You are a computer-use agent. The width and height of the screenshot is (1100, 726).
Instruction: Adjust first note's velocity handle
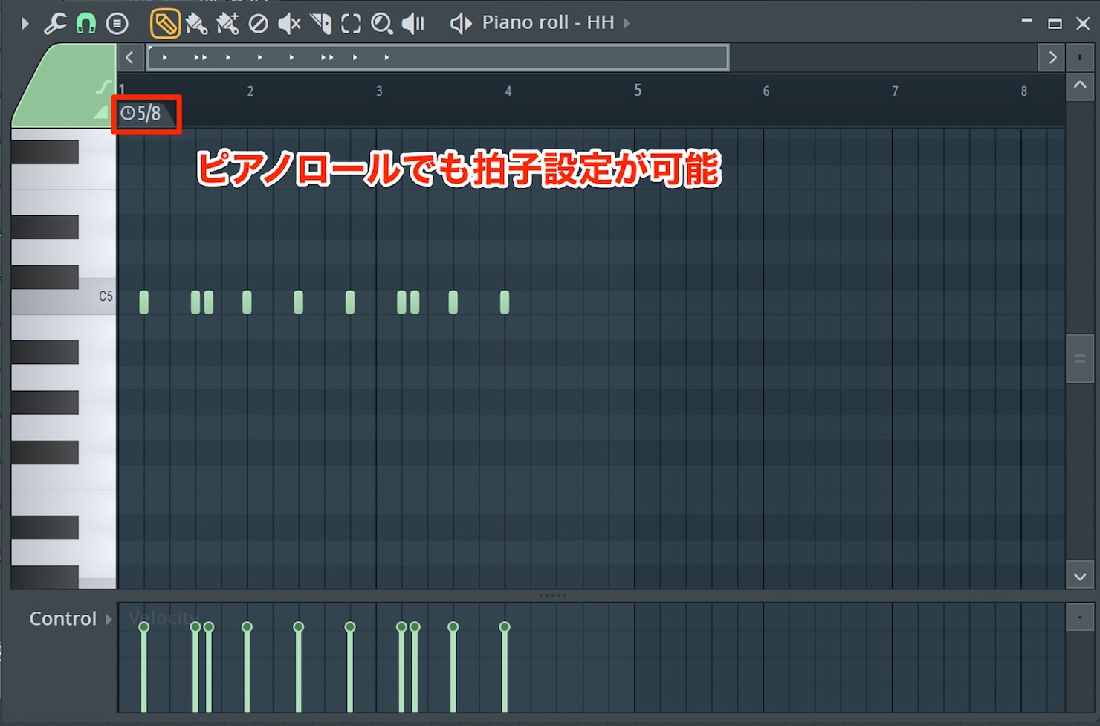click(x=144, y=627)
